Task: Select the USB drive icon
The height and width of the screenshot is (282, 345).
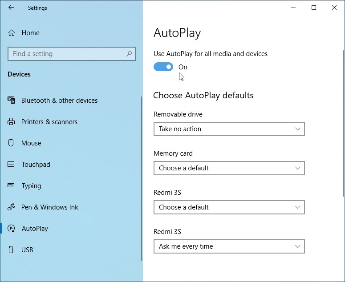Action: 11,250
